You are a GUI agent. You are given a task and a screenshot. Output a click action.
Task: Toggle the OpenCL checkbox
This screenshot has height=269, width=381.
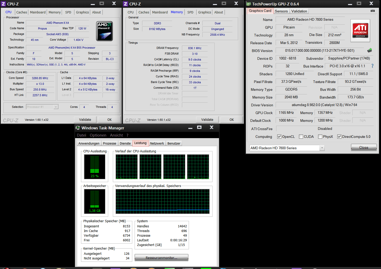click(x=279, y=137)
